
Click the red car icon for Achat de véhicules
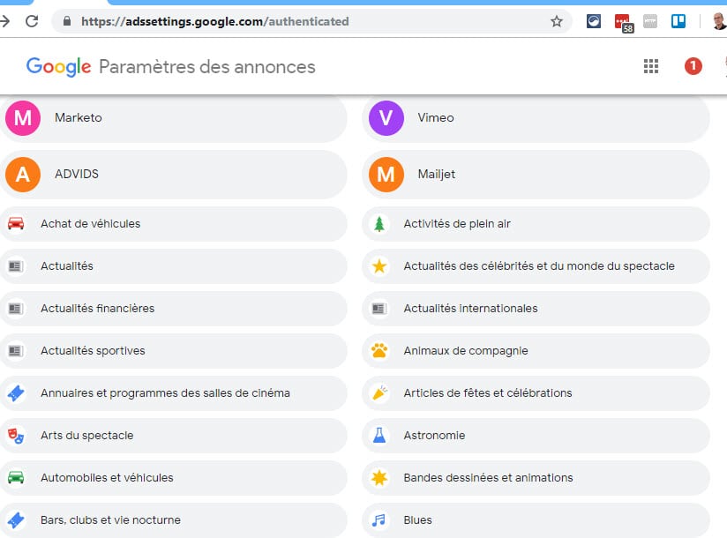click(x=16, y=223)
